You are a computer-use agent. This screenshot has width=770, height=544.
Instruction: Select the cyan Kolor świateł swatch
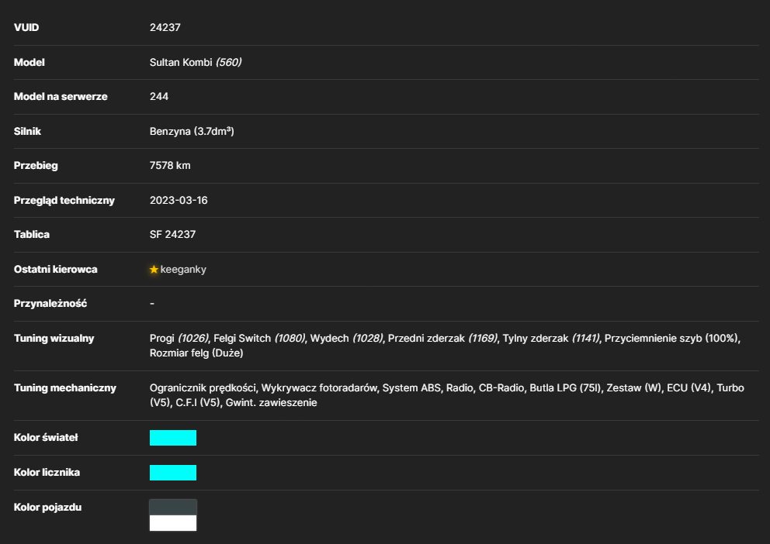(x=173, y=438)
